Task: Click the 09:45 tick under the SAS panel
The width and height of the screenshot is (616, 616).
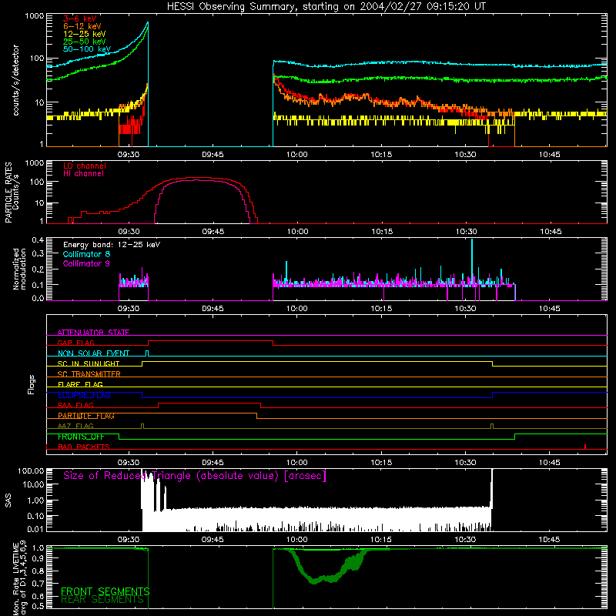Action: pyautogui.click(x=213, y=540)
